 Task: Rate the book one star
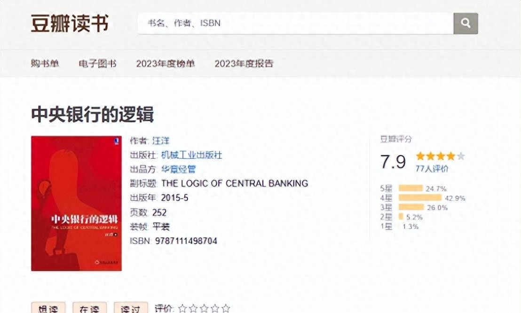182,308
